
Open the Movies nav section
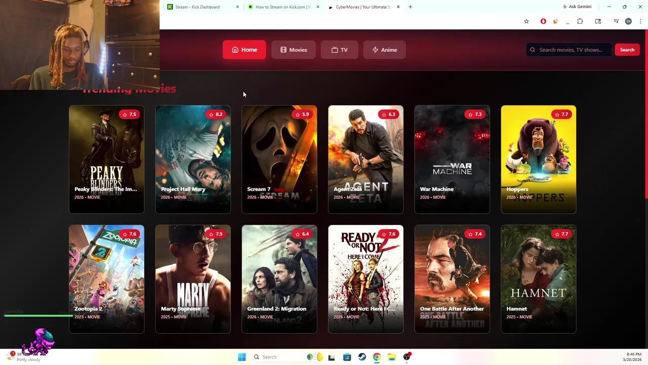pos(294,50)
